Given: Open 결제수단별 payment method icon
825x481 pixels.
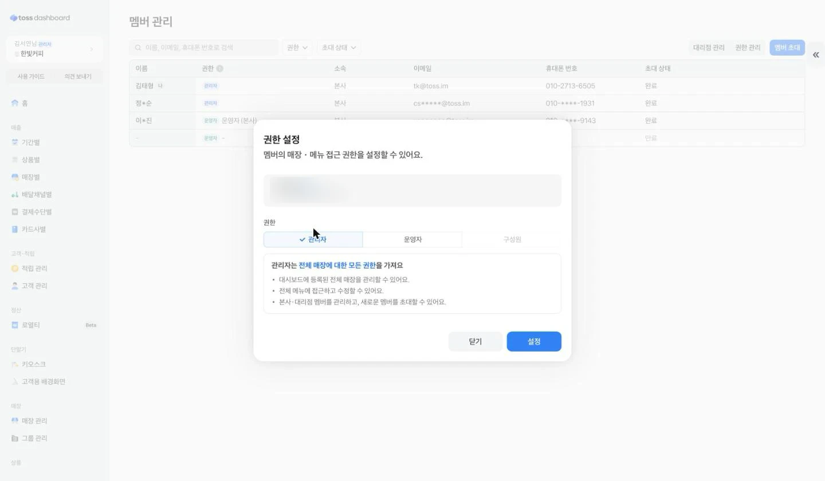Looking at the screenshot, I should [x=15, y=212].
